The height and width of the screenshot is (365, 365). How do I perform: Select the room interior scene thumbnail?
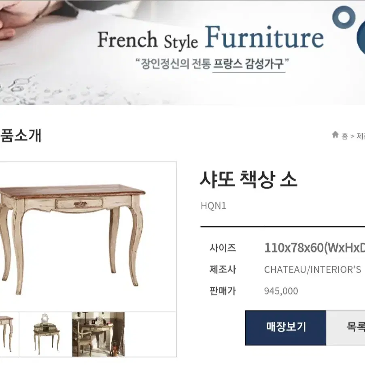coord(98,334)
